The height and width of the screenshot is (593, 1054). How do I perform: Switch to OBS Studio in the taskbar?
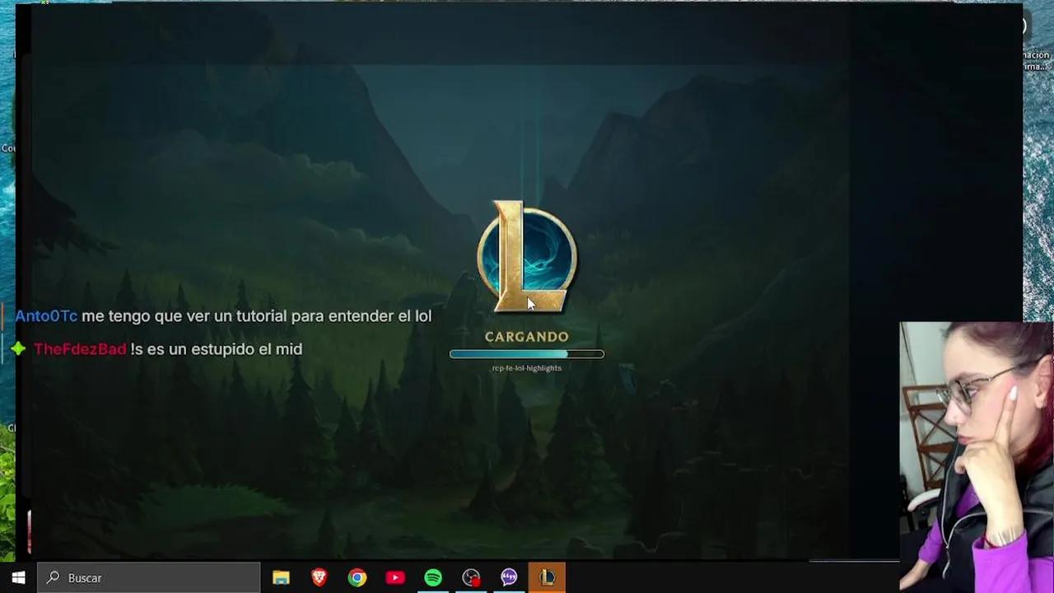coord(471,578)
